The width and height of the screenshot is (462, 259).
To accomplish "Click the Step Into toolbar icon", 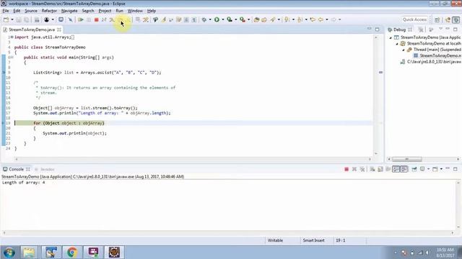I will 112,19.
